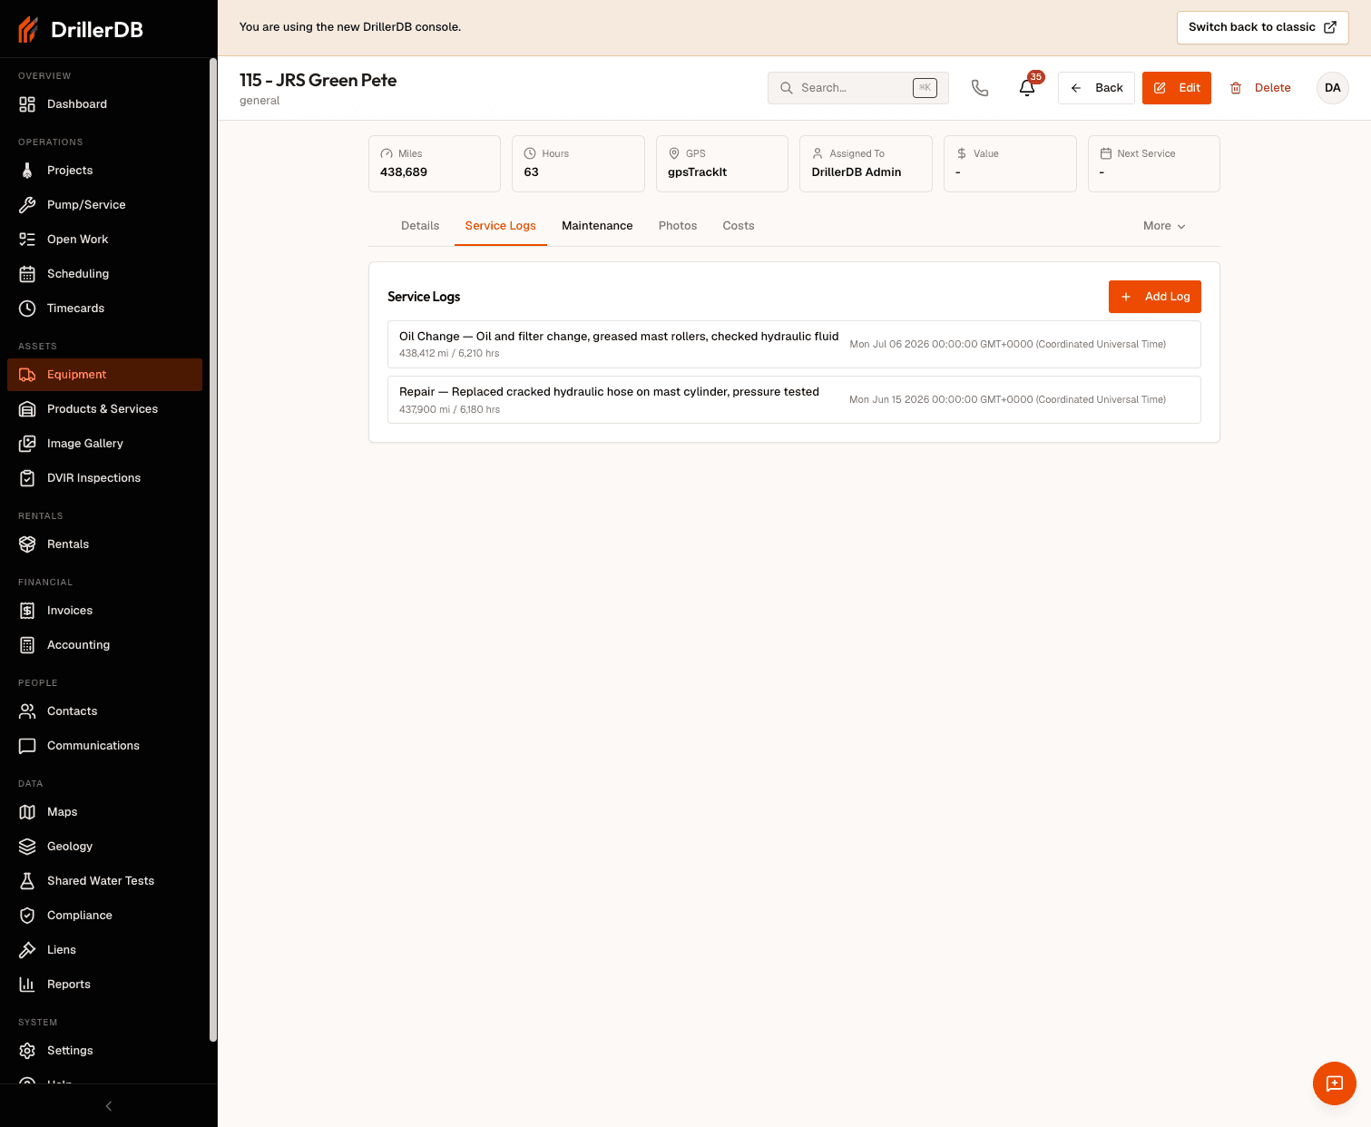Collapse the sidebar with chevron arrow
This screenshot has height=1127, width=1371.
tap(109, 1106)
